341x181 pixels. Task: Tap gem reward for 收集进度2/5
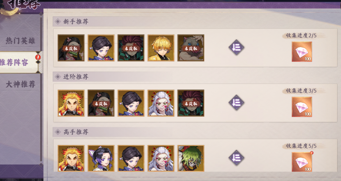pyautogui.click(x=302, y=52)
